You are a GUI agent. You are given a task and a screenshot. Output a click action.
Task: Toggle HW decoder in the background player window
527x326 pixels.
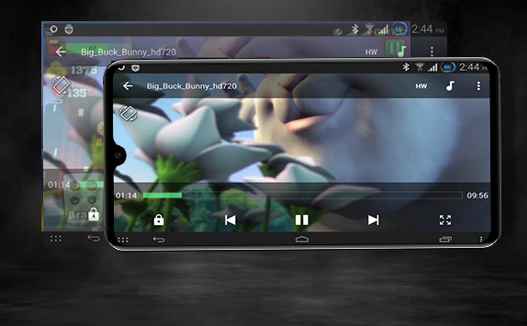click(x=371, y=52)
